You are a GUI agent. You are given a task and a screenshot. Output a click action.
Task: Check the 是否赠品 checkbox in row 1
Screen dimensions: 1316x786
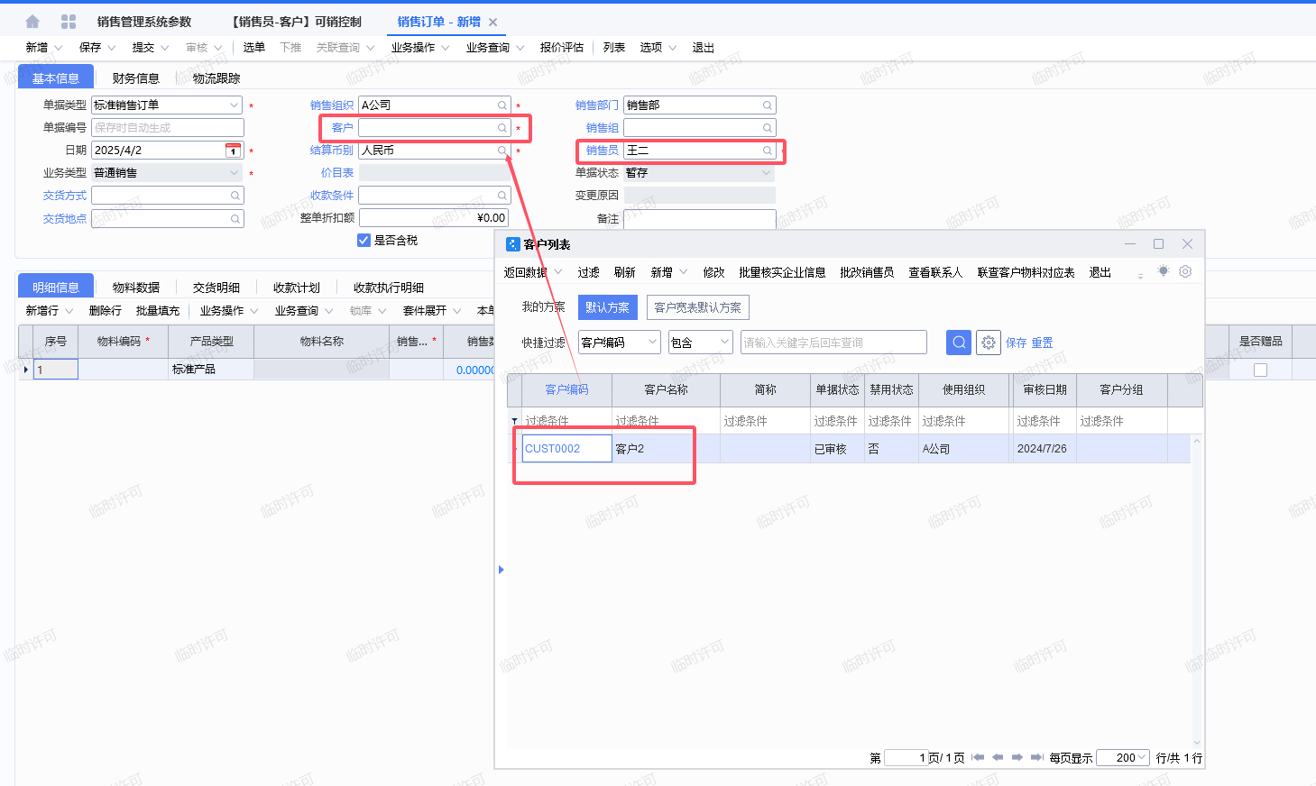1260,370
